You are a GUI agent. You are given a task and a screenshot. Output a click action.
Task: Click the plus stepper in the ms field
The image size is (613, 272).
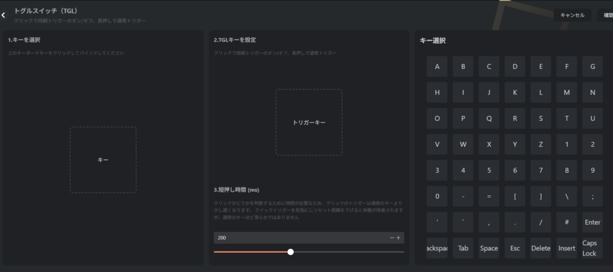pyautogui.click(x=399, y=238)
